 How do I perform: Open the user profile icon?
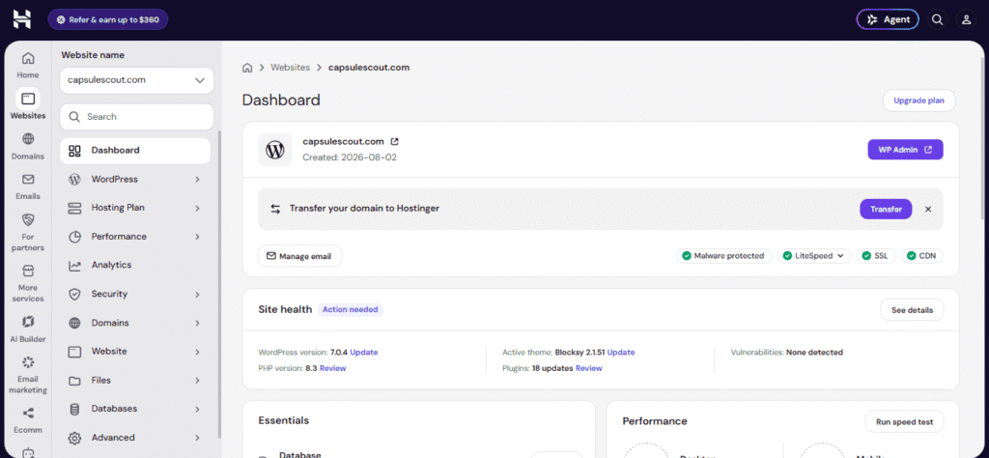point(966,19)
